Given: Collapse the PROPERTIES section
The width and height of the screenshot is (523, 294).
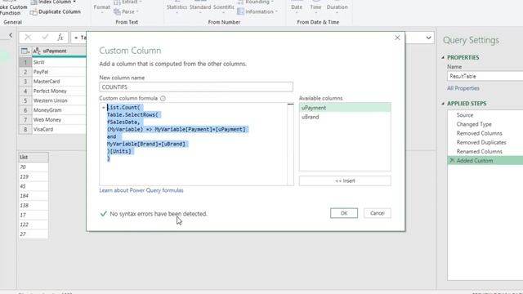Looking at the screenshot, I should point(443,58).
